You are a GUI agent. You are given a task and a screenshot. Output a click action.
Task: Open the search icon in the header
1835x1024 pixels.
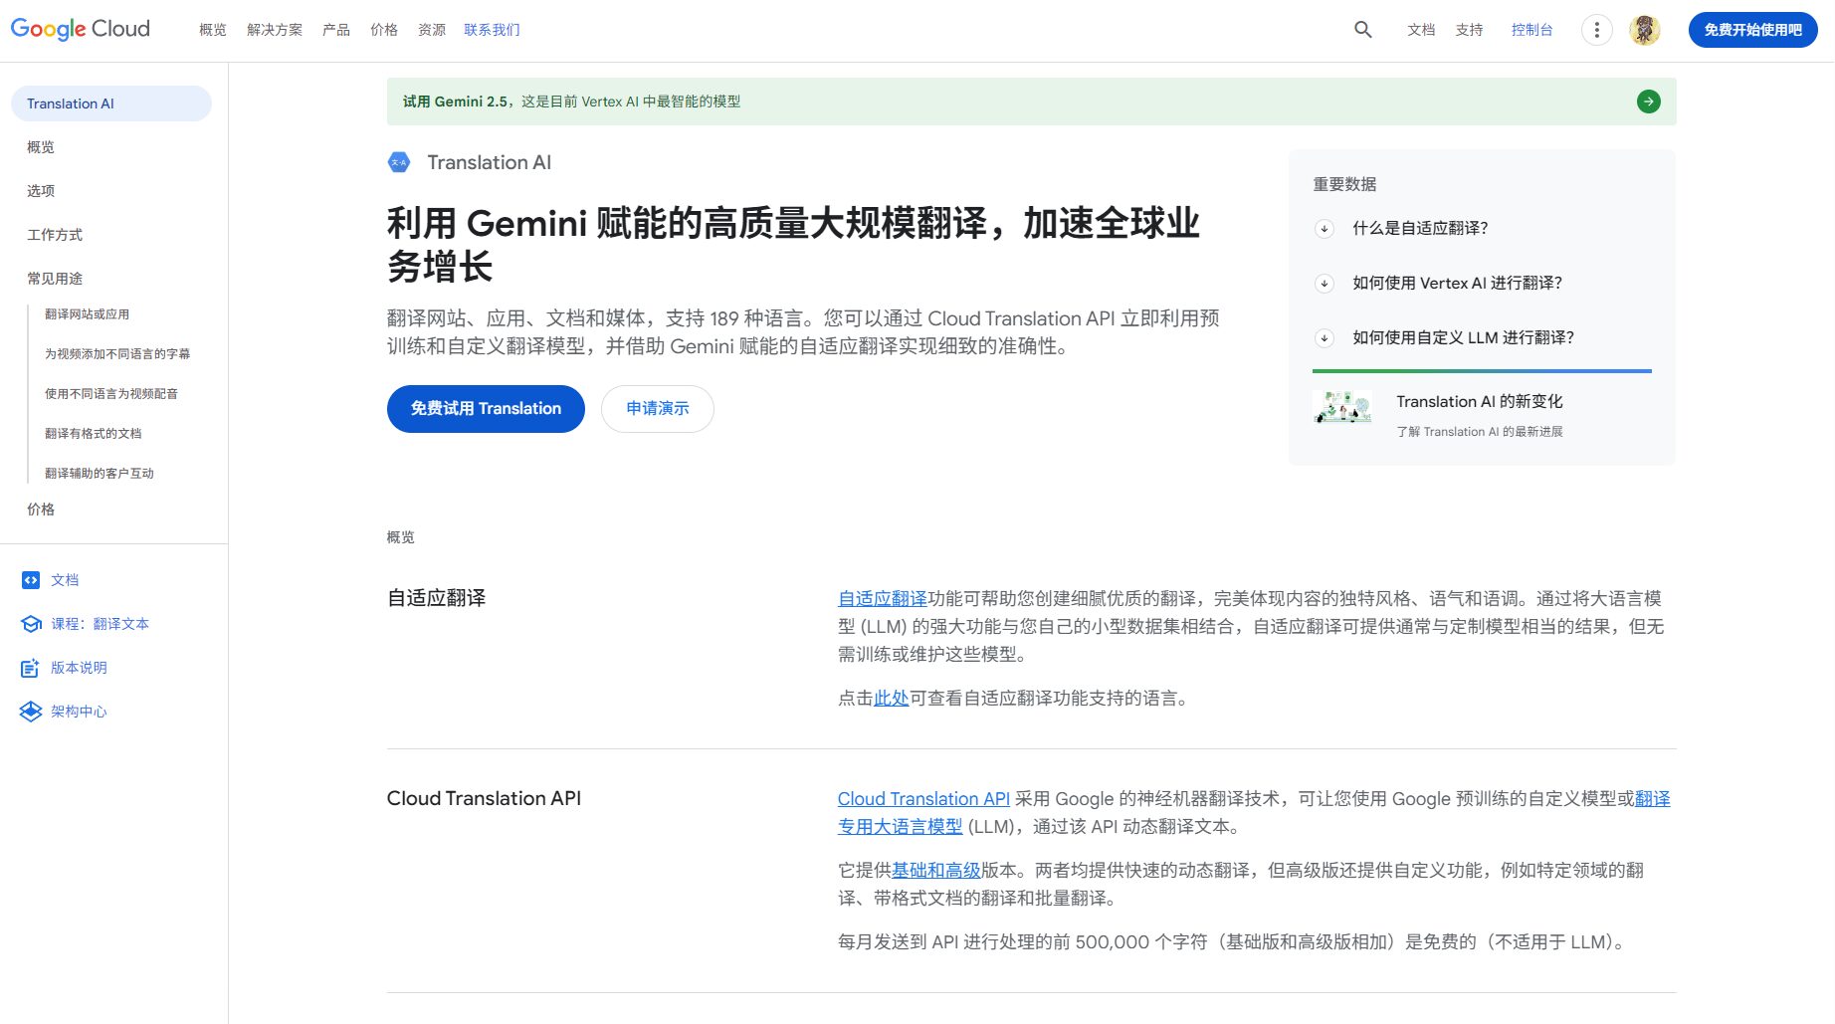[1360, 30]
